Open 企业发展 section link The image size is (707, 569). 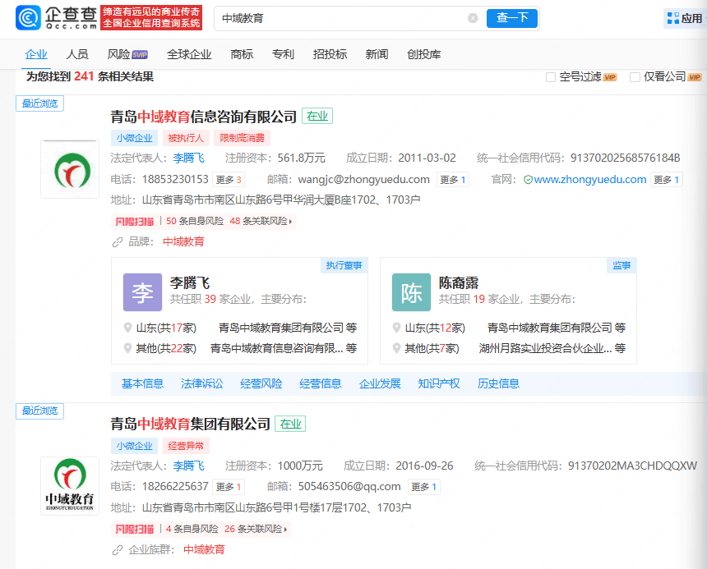[380, 383]
